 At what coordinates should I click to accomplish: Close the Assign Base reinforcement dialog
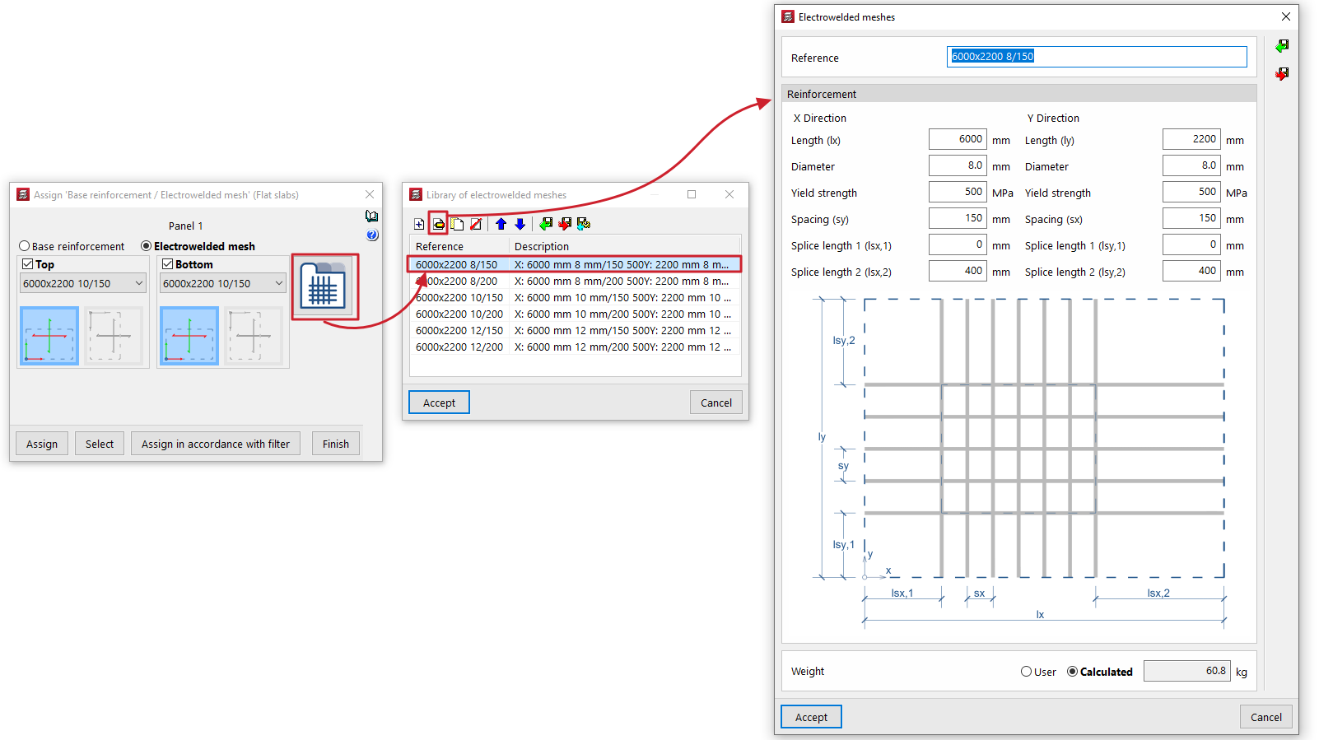(370, 195)
